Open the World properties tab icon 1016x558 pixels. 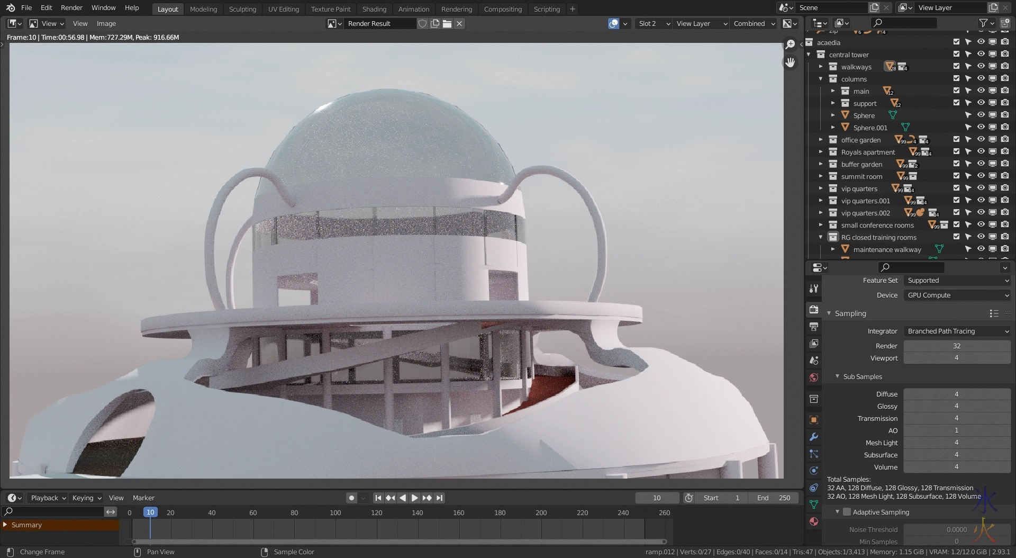(814, 377)
